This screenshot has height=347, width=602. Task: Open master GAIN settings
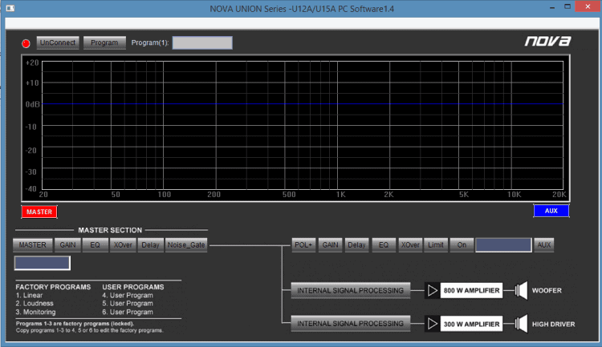click(x=67, y=244)
